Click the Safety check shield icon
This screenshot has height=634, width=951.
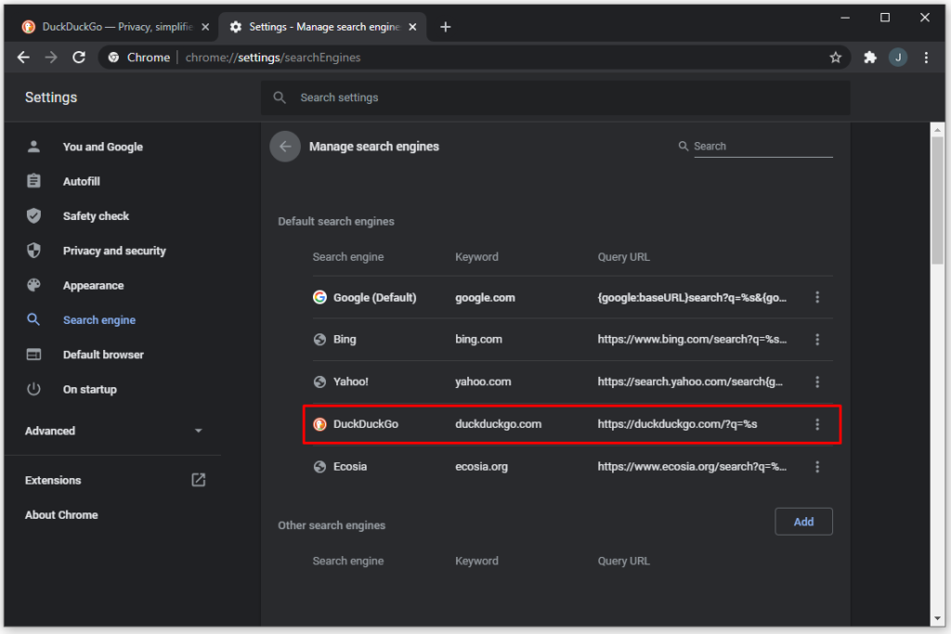coord(34,215)
